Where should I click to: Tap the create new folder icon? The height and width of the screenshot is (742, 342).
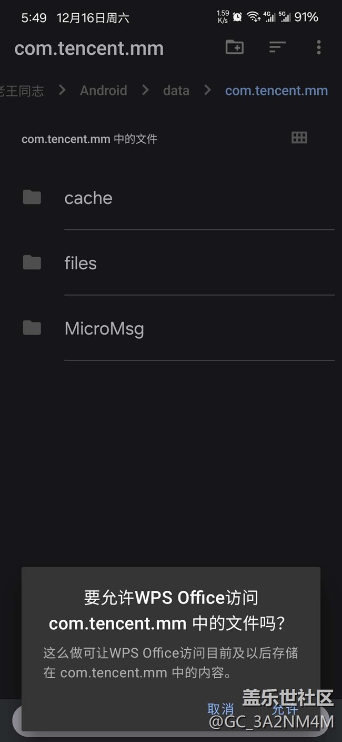click(235, 47)
